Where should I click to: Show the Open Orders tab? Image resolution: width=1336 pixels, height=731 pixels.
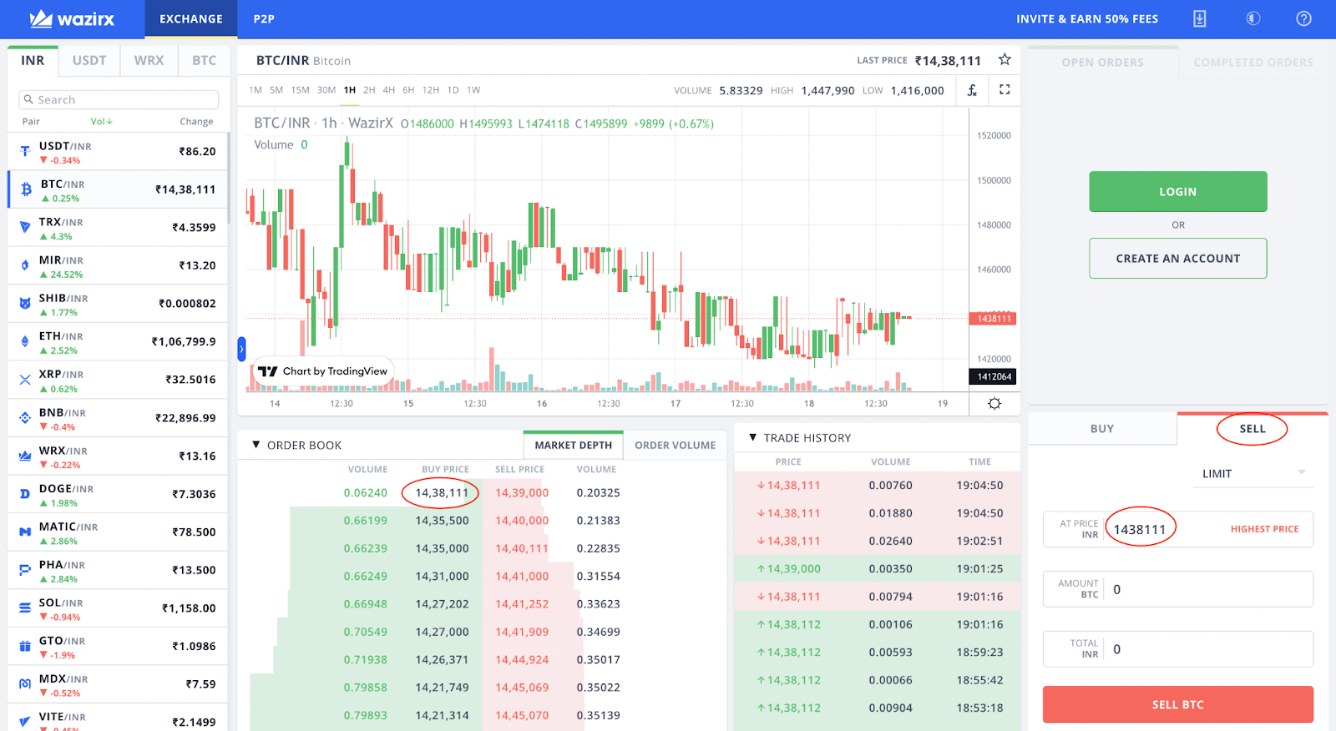click(x=1103, y=63)
